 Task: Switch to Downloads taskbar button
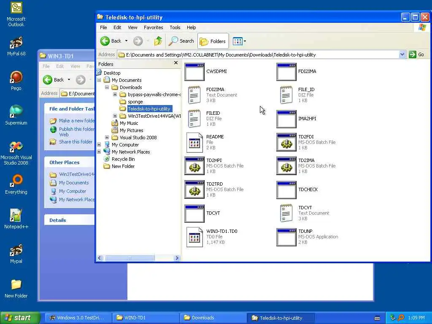coord(213,318)
